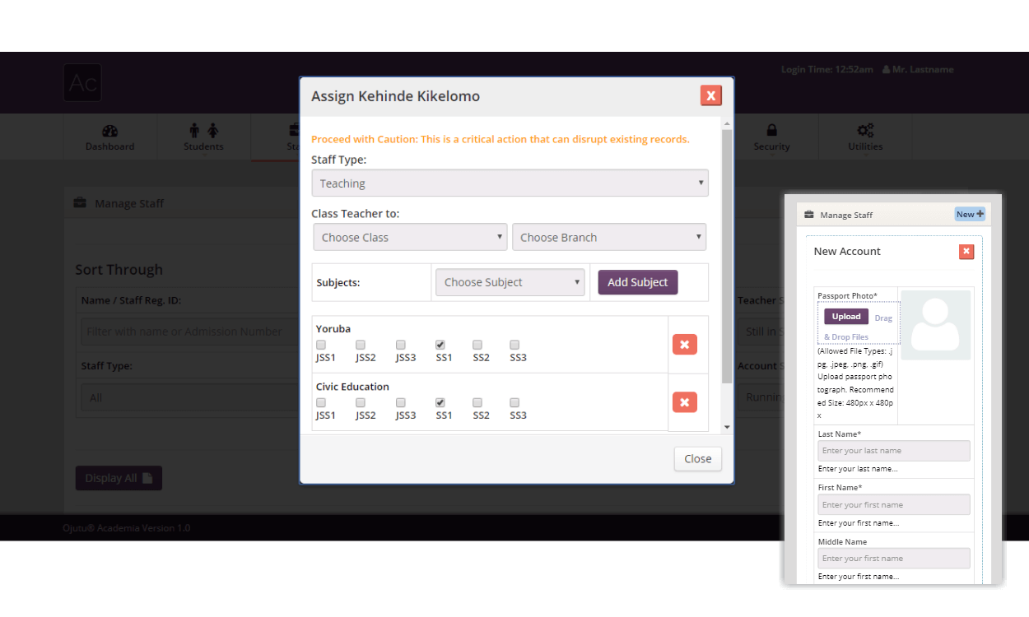This screenshot has height=617, width=1029.
Task: Go to Dashboard in the navigation bar
Action: point(109,137)
